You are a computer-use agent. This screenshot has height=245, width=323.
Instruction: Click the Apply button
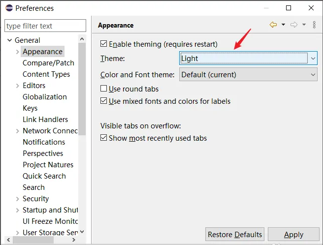(x=293, y=235)
